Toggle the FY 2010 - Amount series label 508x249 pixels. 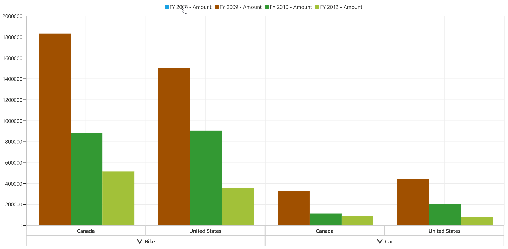291,7
